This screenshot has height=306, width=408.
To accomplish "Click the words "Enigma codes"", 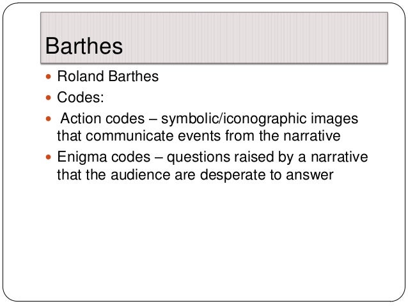I will (x=104, y=158).
